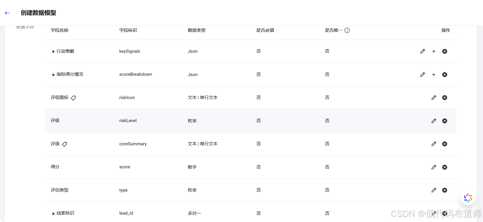Image resolution: width=483 pixels, height=222 pixels.
Task: Click the tag icon beside 评语
Action: tap(65, 144)
